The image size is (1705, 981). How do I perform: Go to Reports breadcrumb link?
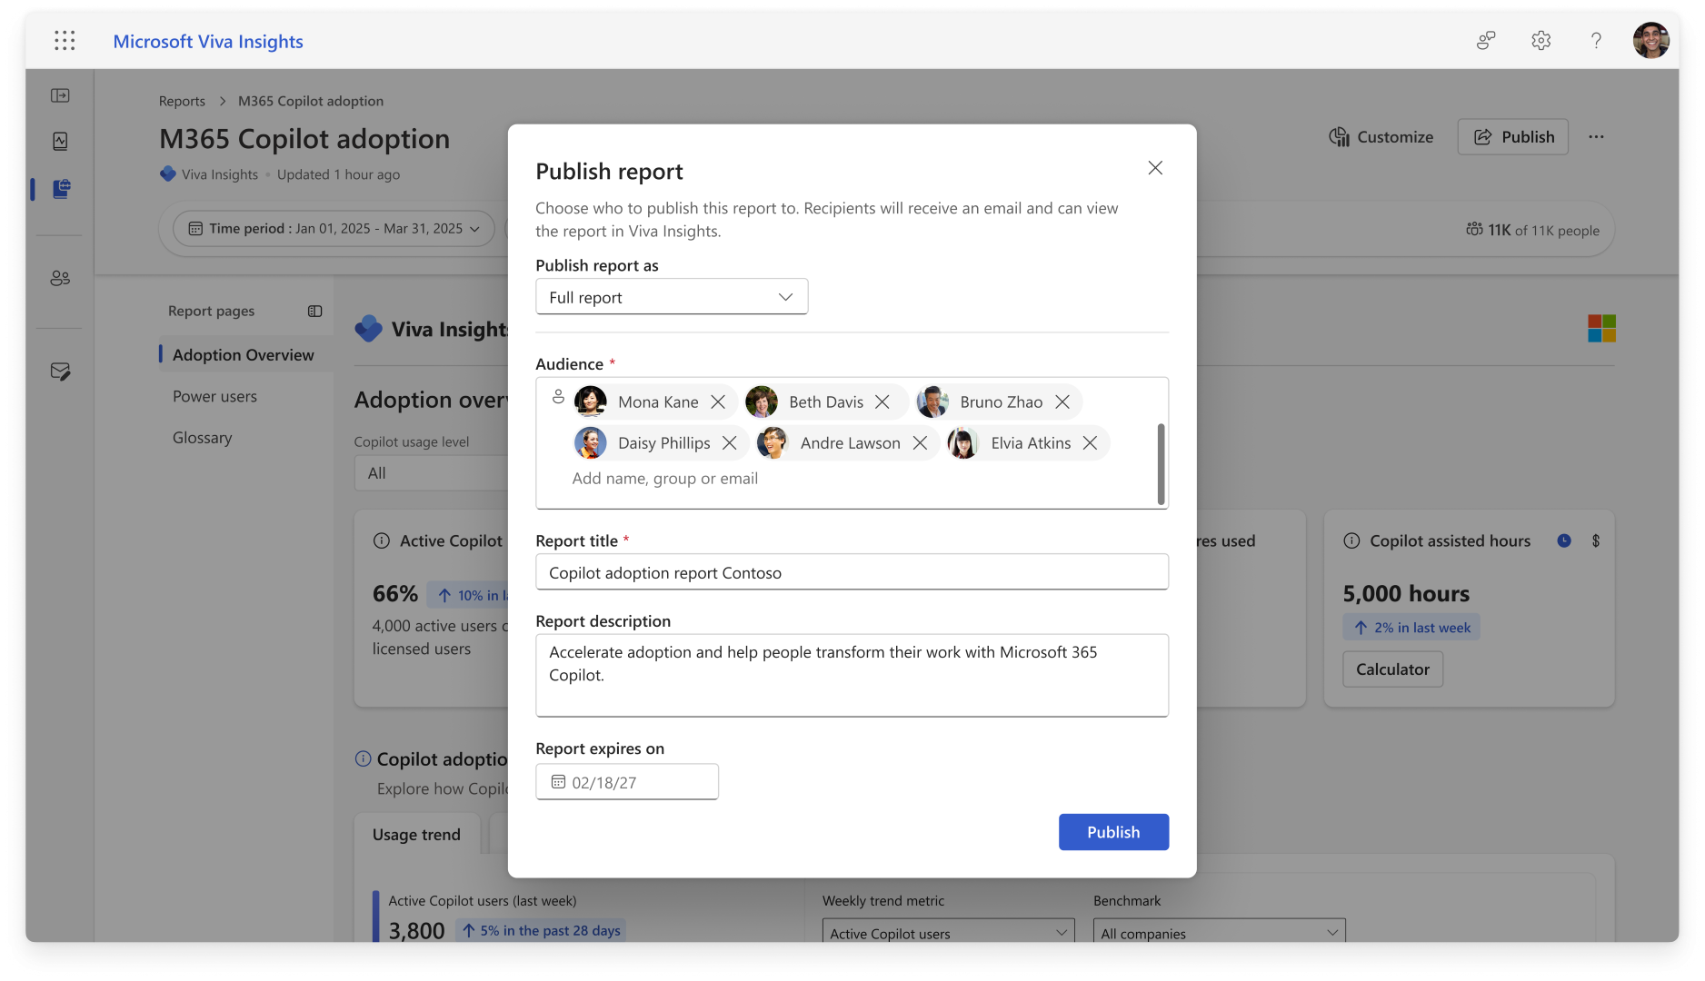pos(182,101)
